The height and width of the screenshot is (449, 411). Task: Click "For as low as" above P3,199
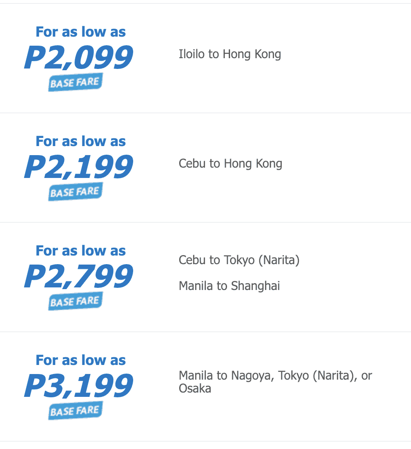pos(81,360)
